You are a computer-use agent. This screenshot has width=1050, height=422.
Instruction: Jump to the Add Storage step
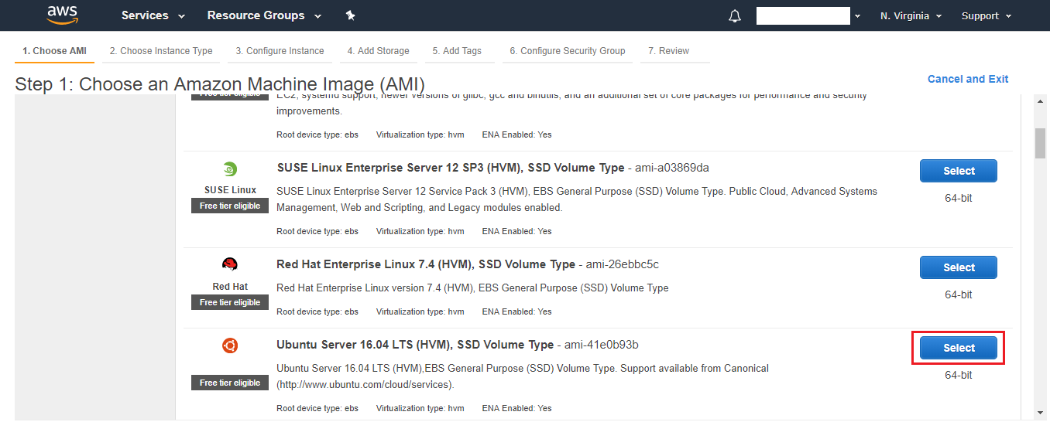378,51
